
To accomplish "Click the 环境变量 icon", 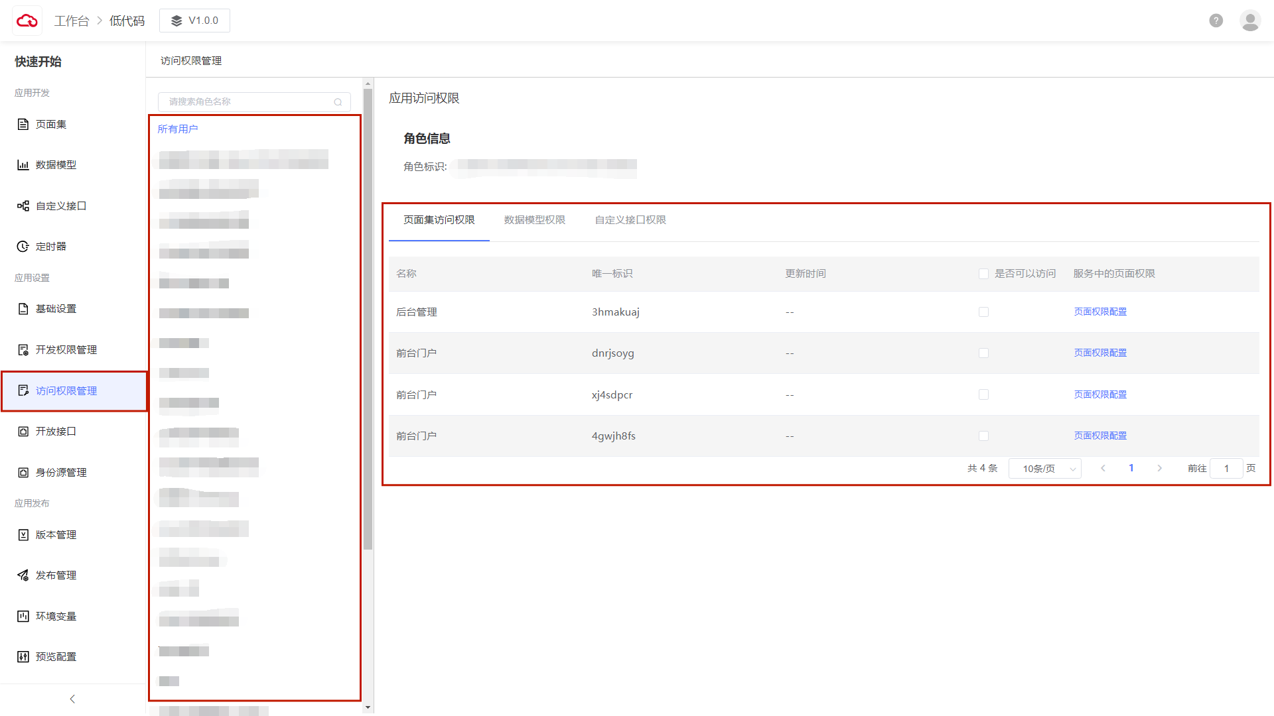I will [23, 616].
